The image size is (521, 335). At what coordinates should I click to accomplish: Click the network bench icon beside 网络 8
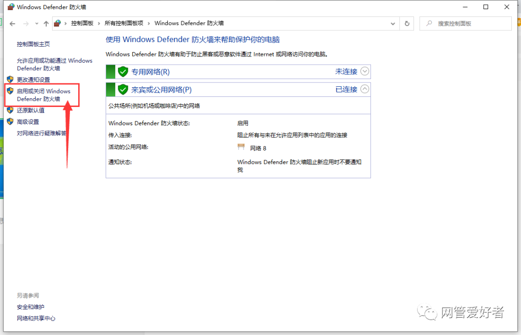click(241, 147)
